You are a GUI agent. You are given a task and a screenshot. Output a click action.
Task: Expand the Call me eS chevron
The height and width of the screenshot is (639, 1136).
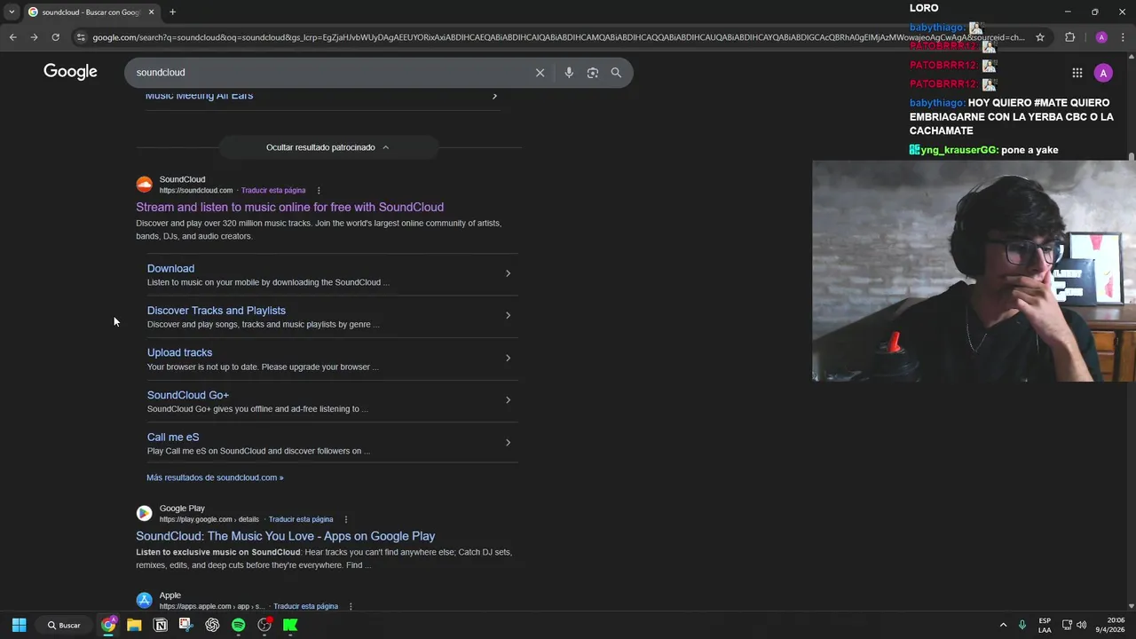point(508,442)
